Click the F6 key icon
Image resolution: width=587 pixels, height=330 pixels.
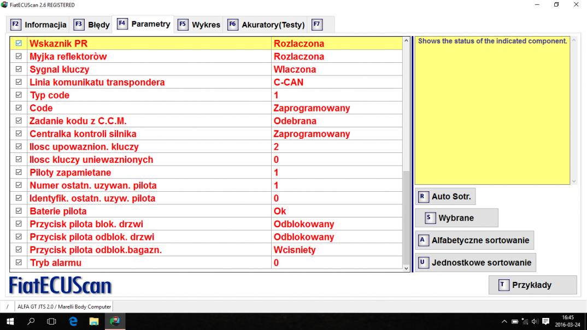click(x=232, y=25)
